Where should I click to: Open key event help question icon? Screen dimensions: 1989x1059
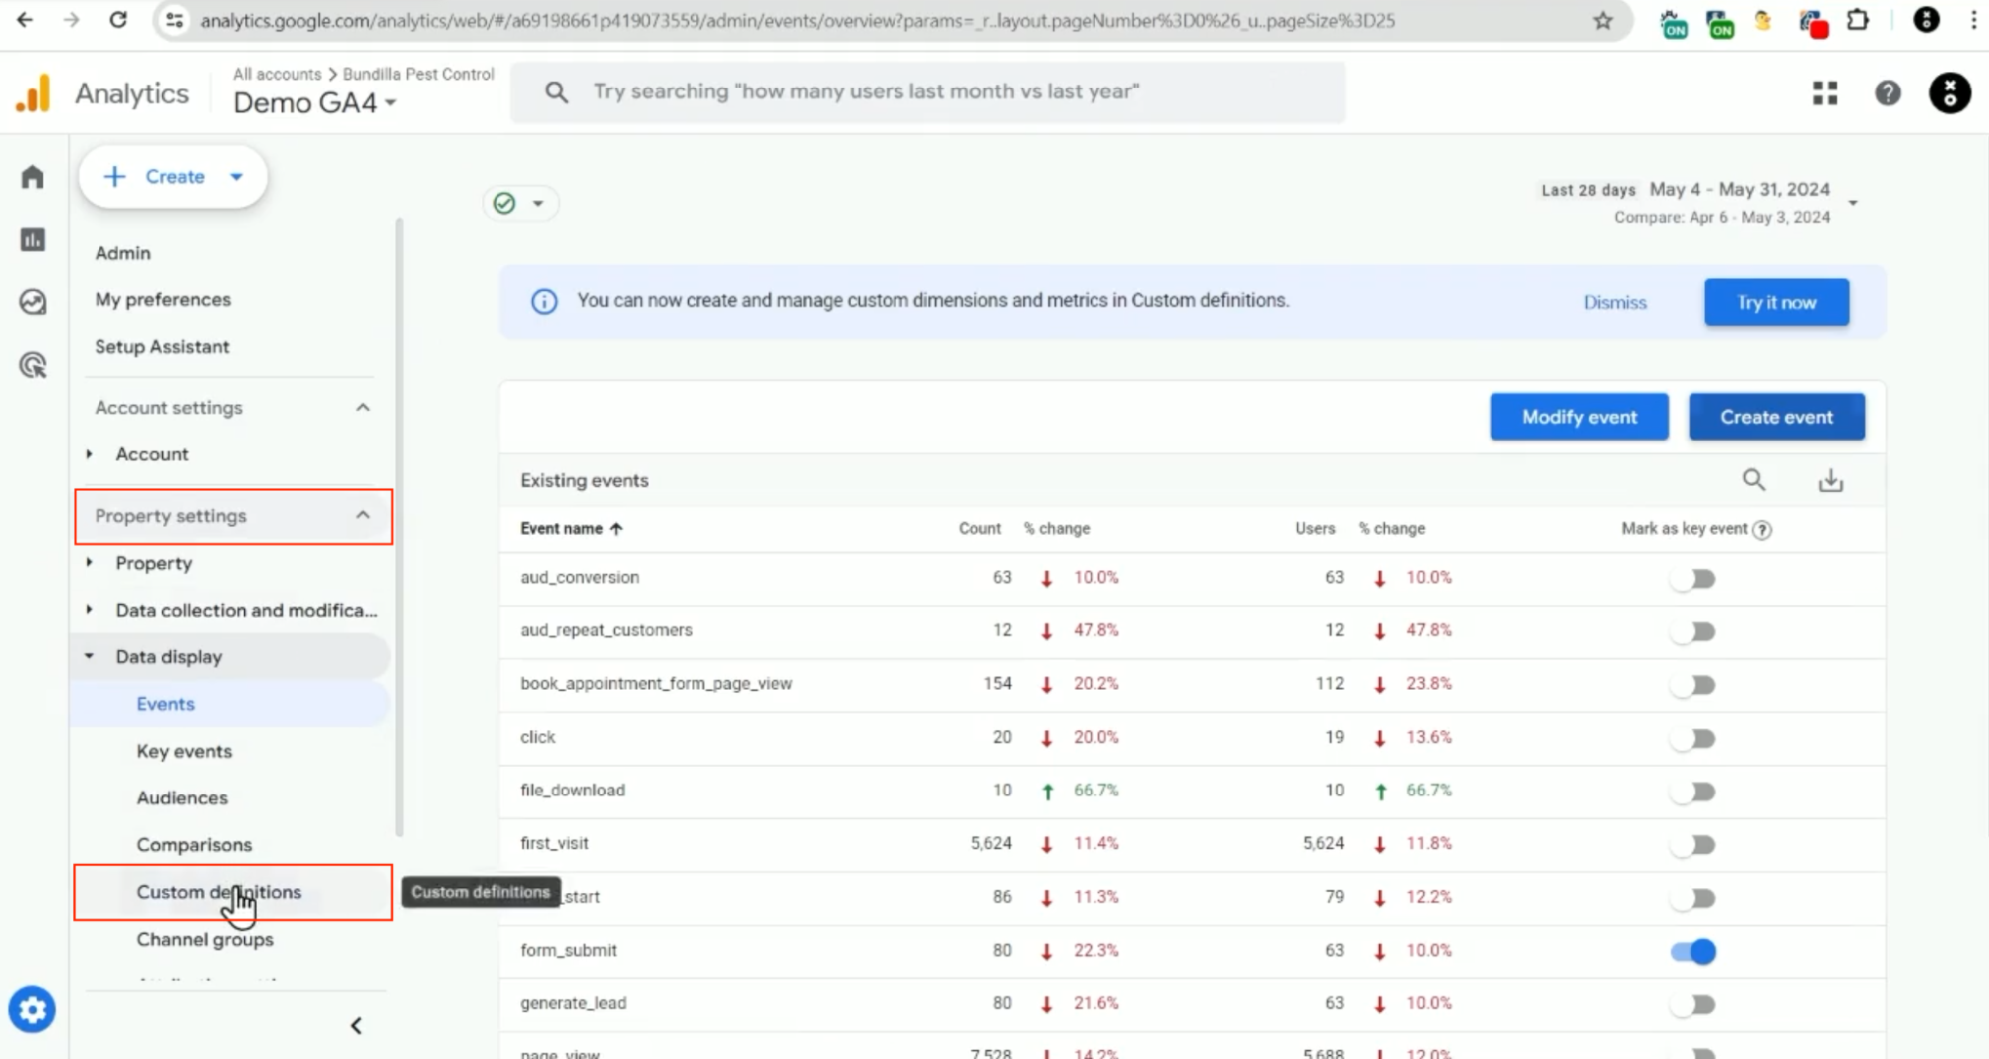click(1762, 530)
